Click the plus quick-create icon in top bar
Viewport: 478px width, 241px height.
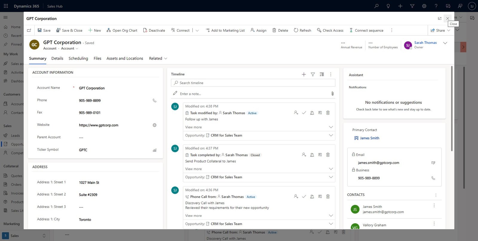(x=400, y=6)
